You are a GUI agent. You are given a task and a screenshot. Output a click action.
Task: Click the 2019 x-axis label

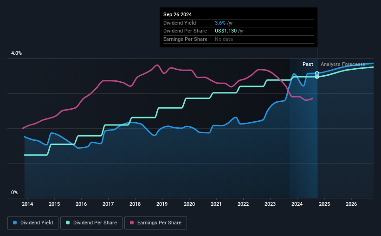click(x=162, y=204)
